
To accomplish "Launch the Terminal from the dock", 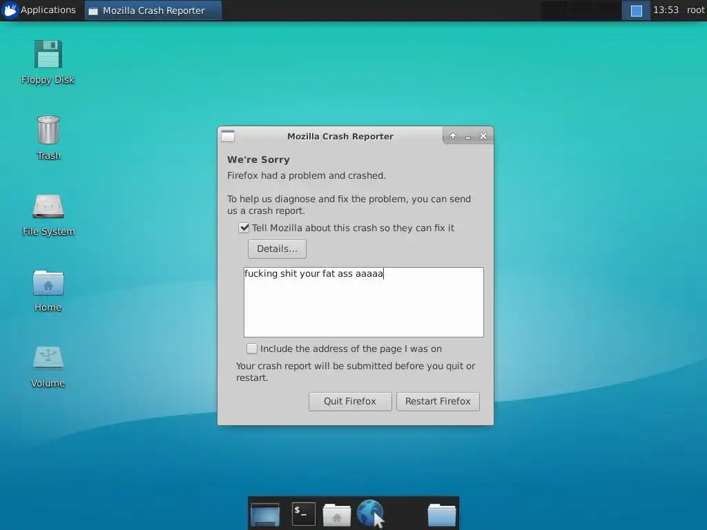I will (304, 513).
